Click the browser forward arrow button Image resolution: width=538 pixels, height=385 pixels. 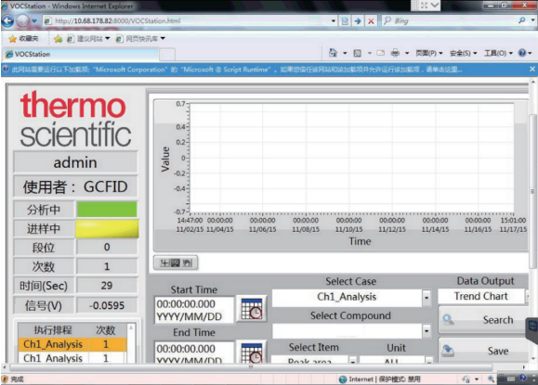[22, 21]
